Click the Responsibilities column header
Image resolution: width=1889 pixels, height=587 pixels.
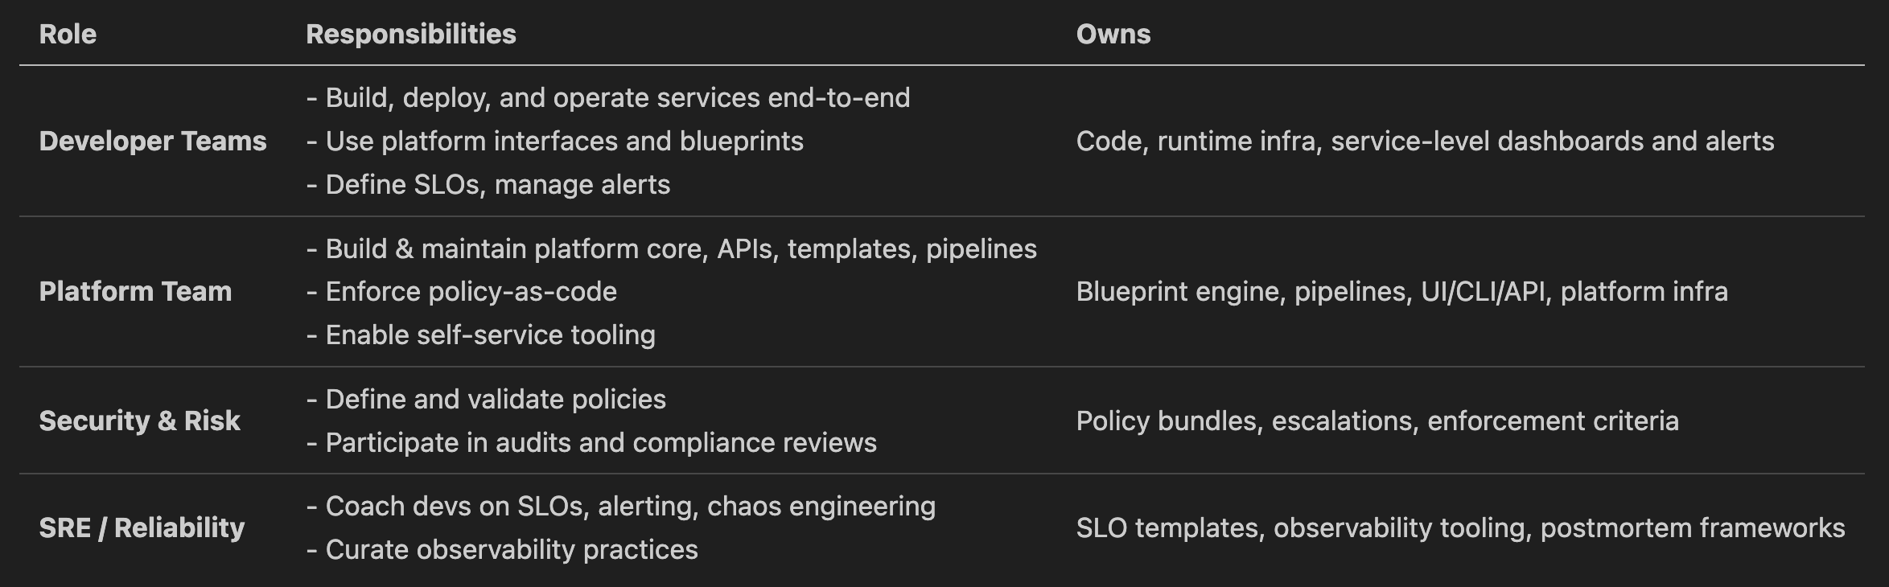tap(410, 34)
